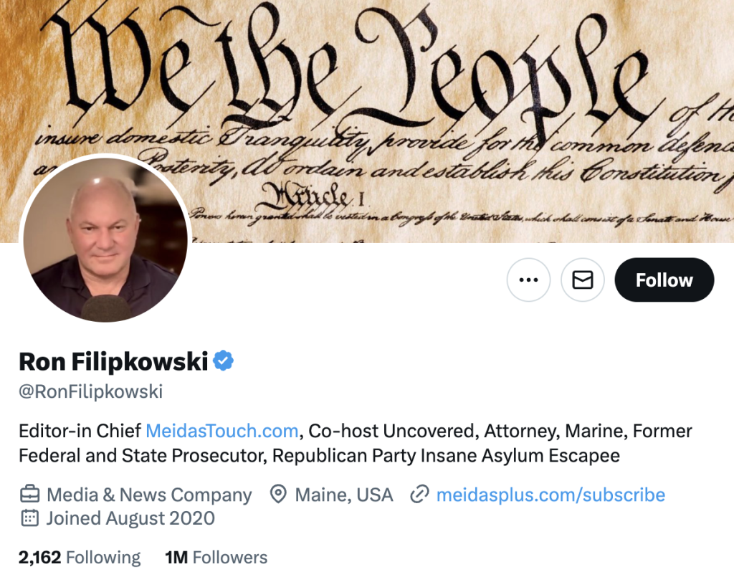This screenshot has width=734, height=572.
Task: View the 1M Followers list
Action: tap(216, 558)
